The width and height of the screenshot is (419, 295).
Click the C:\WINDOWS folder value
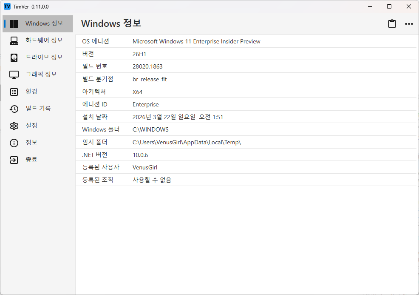[150, 129]
